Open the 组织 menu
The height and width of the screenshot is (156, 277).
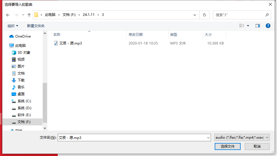tap(13, 26)
